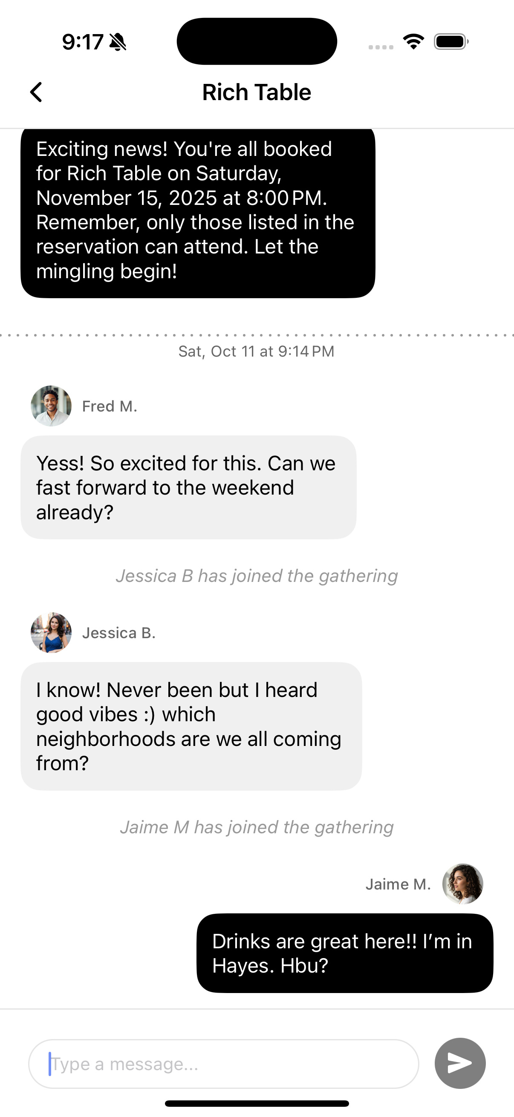The width and height of the screenshot is (514, 1117).
Task: Tap "Jaime M has joined the gathering" notice
Action: point(257,827)
